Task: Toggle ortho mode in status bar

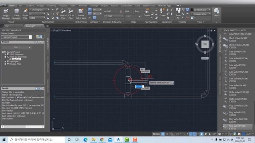Action: point(174,134)
